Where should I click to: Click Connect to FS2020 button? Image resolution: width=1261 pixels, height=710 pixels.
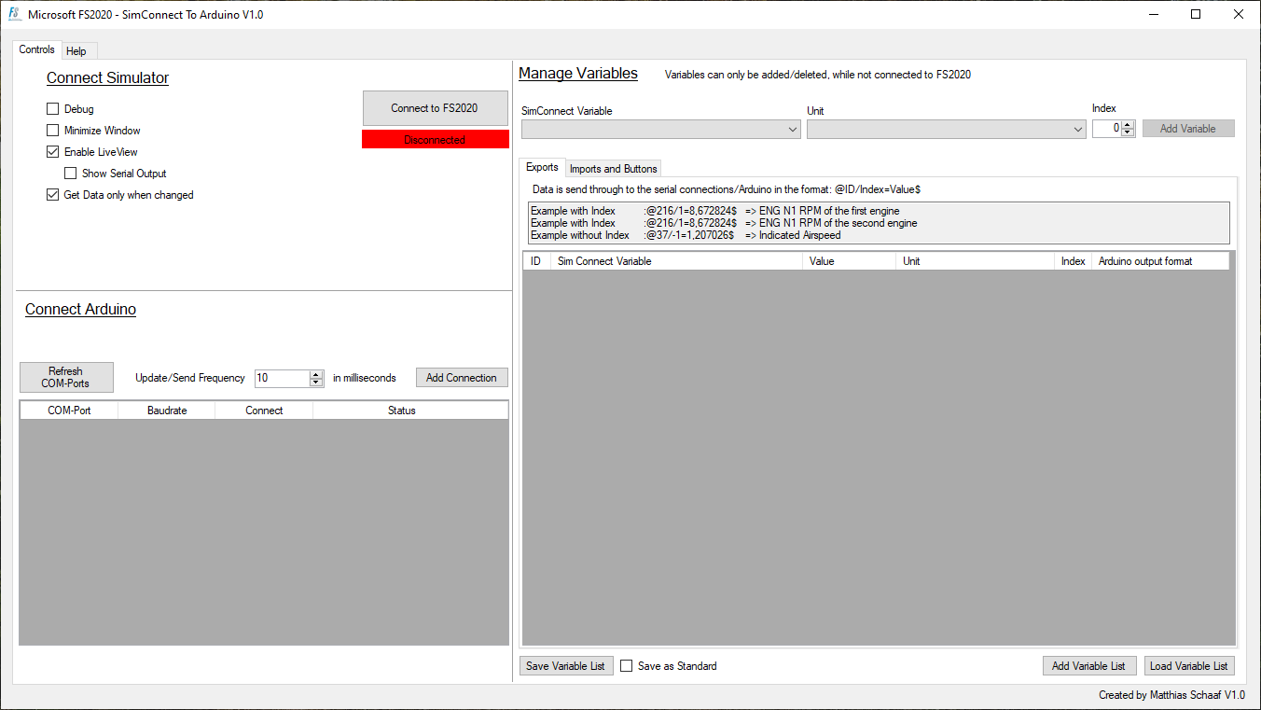(435, 108)
